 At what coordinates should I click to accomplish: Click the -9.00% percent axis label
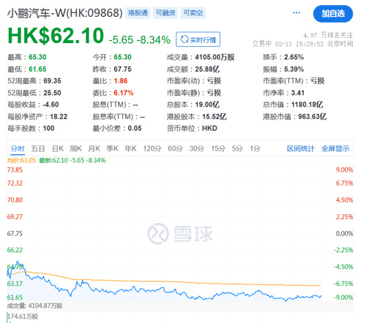(343, 297)
